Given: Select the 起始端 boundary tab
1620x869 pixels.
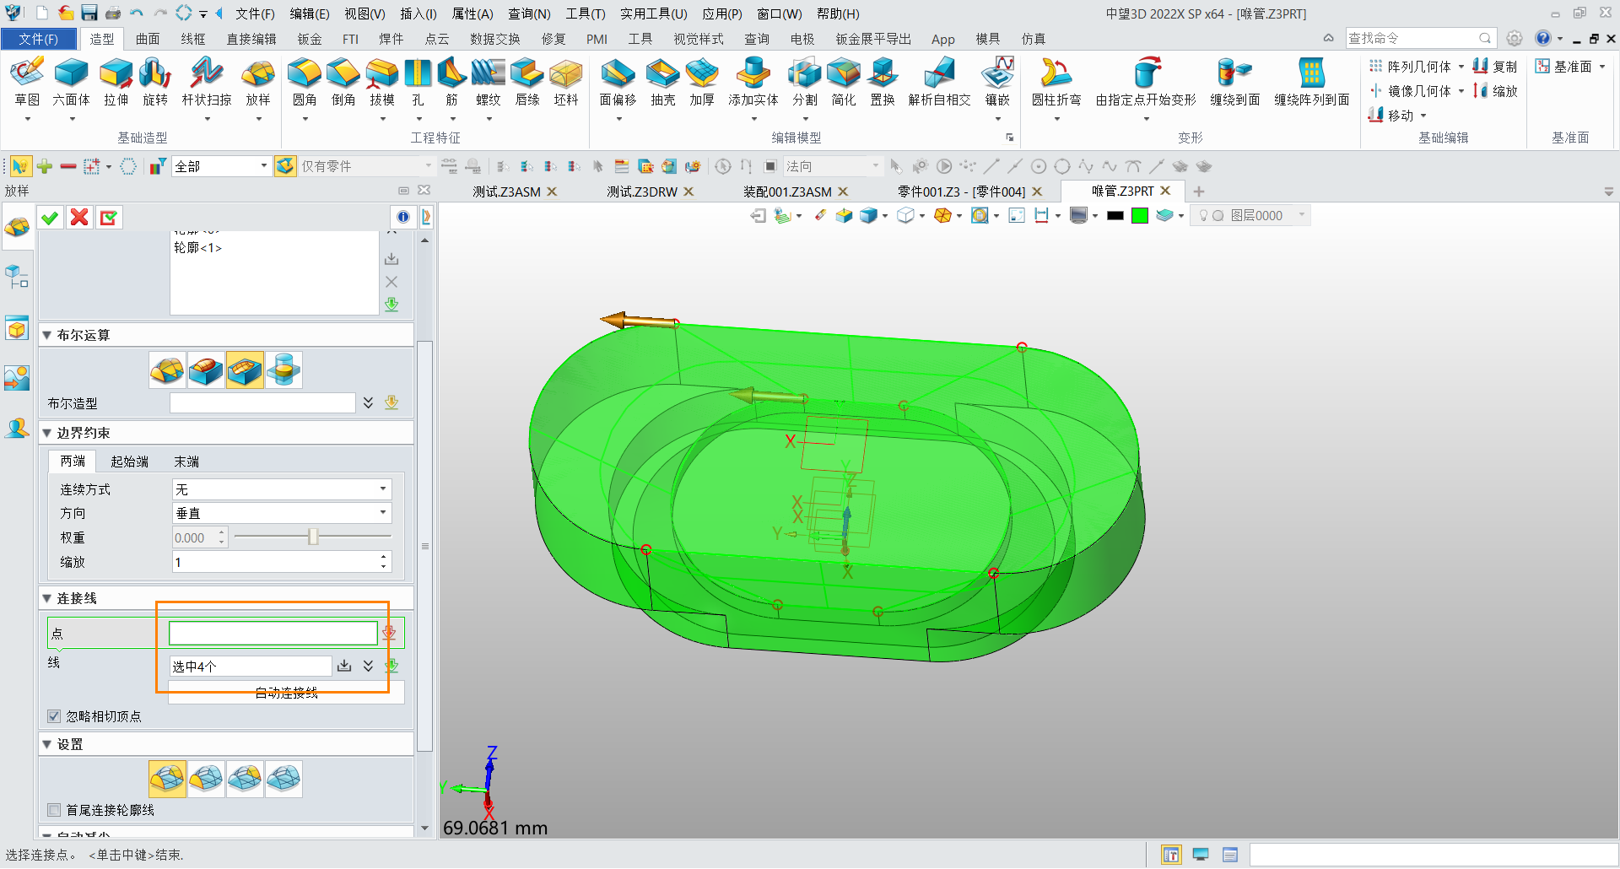Looking at the screenshot, I should point(129,461).
